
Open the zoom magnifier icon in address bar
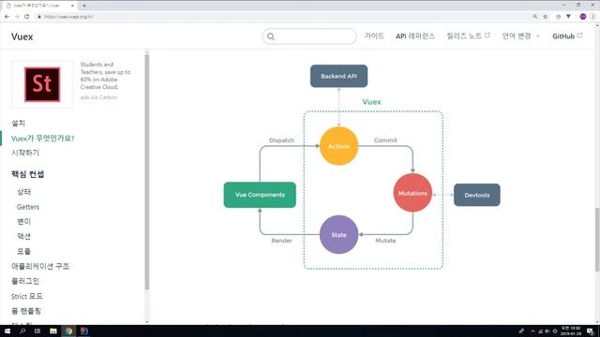[535, 17]
